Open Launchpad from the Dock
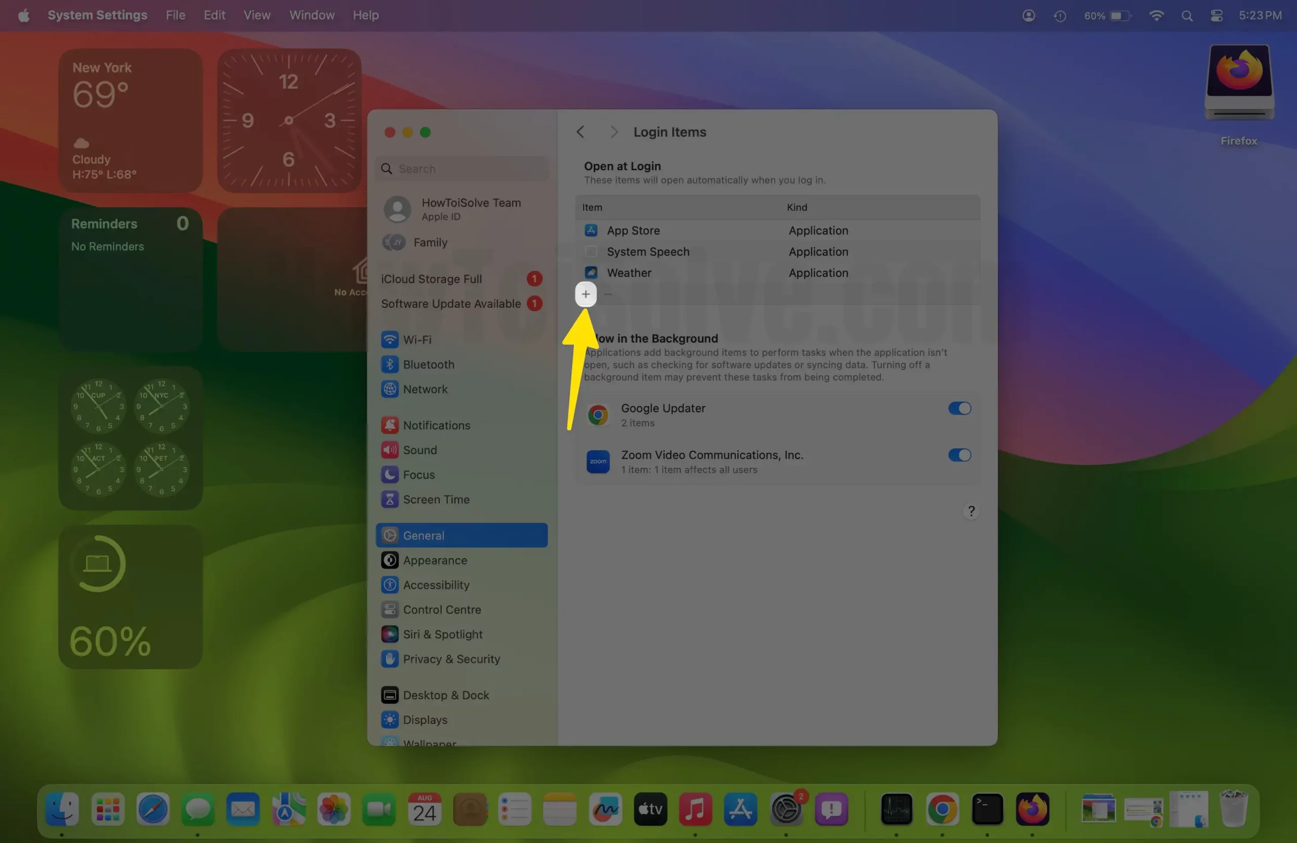This screenshot has width=1297, height=843. 108,809
